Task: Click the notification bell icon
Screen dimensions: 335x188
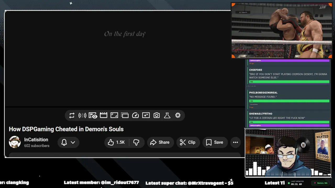Action: point(64,142)
